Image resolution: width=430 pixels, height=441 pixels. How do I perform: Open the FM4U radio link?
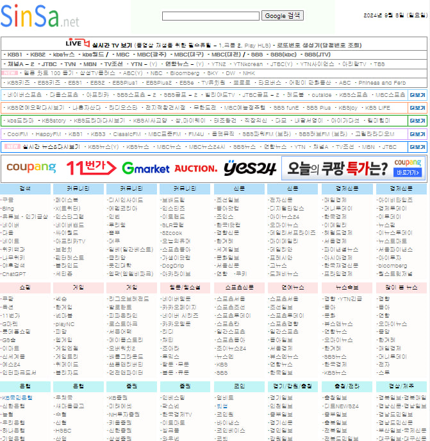196,134
